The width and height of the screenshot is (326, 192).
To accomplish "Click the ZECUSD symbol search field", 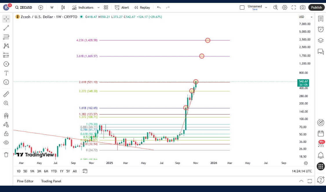I will (x=26, y=8).
